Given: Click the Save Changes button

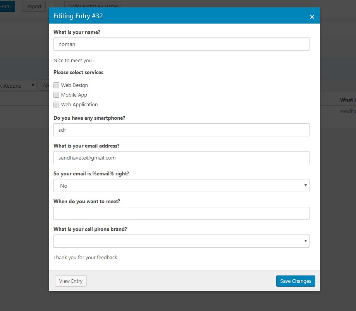Looking at the screenshot, I should pos(296,281).
